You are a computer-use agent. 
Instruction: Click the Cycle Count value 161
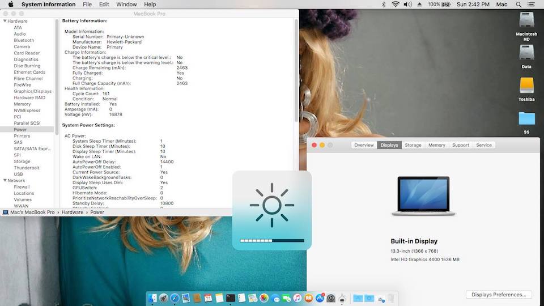(106, 93)
